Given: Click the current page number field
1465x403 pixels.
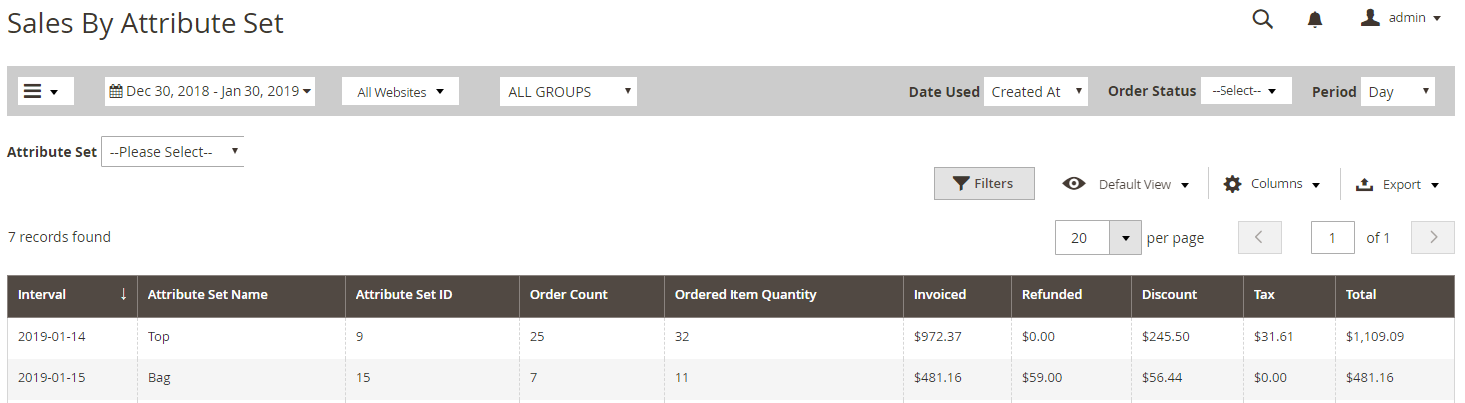Looking at the screenshot, I should (1332, 238).
